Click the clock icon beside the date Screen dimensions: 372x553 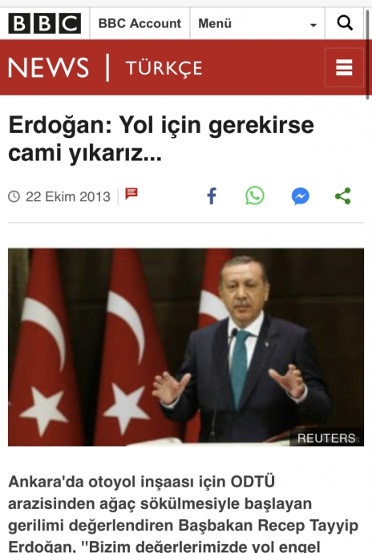(14, 196)
